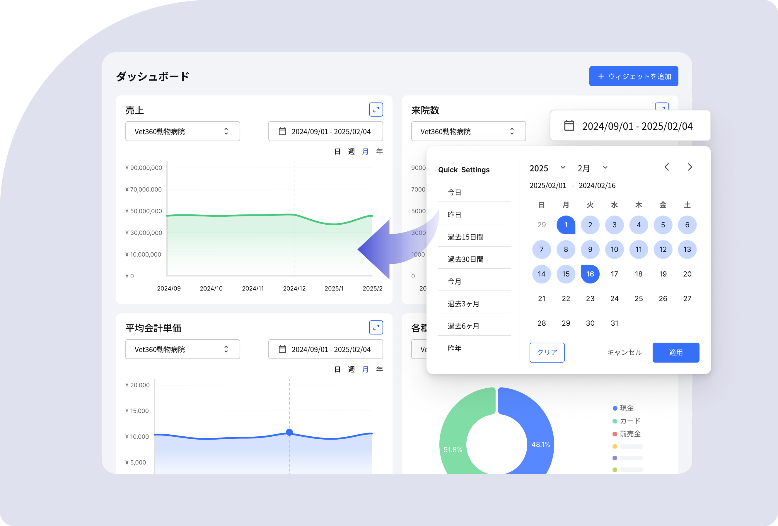Select the grayed-out day 29 from the previous month

pyautogui.click(x=541, y=225)
